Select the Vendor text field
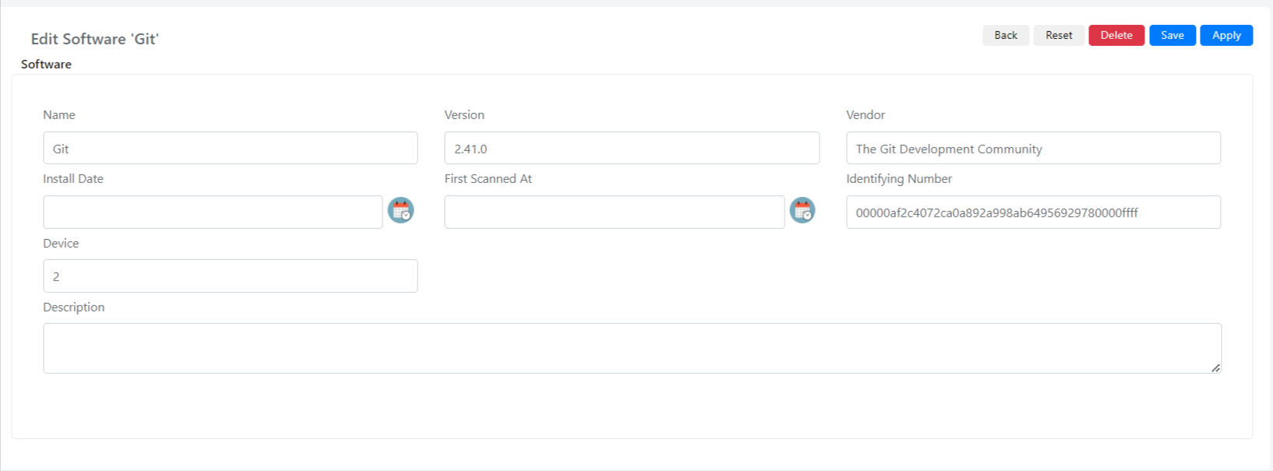1273x471 pixels. [x=1033, y=148]
